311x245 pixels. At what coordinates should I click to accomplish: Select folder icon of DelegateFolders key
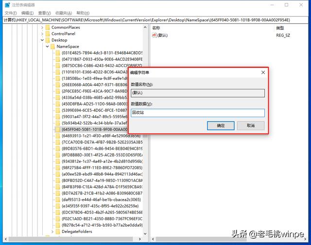click(58, 231)
